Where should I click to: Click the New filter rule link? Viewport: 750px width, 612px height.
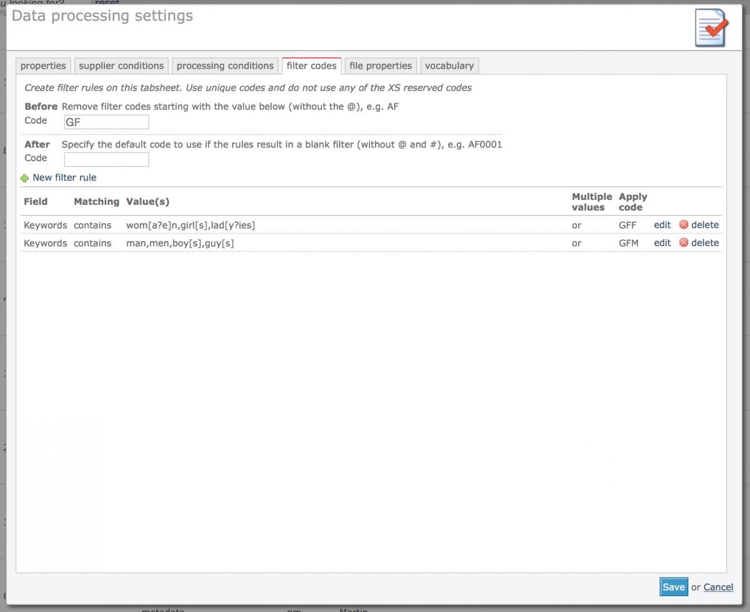(64, 178)
